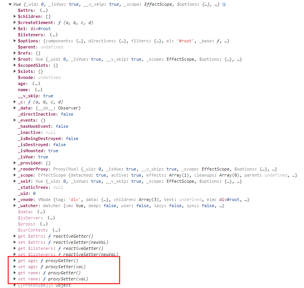Expand the $children array
The width and height of the screenshot is (304, 288).
pyautogui.click(x=14, y=16)
